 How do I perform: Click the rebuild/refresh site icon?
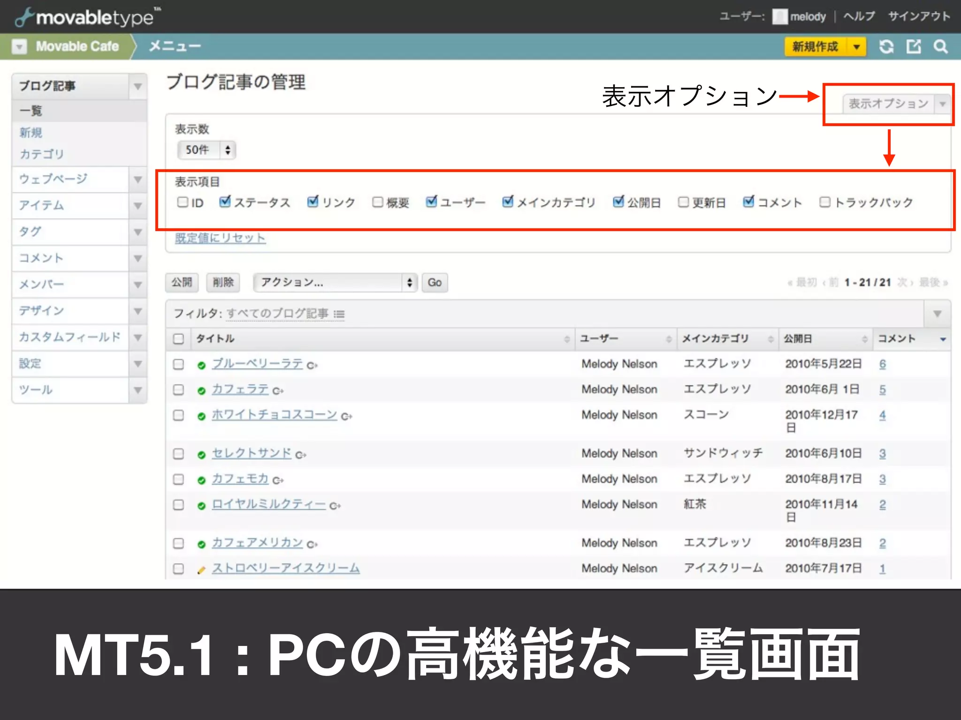pos(886,46)
